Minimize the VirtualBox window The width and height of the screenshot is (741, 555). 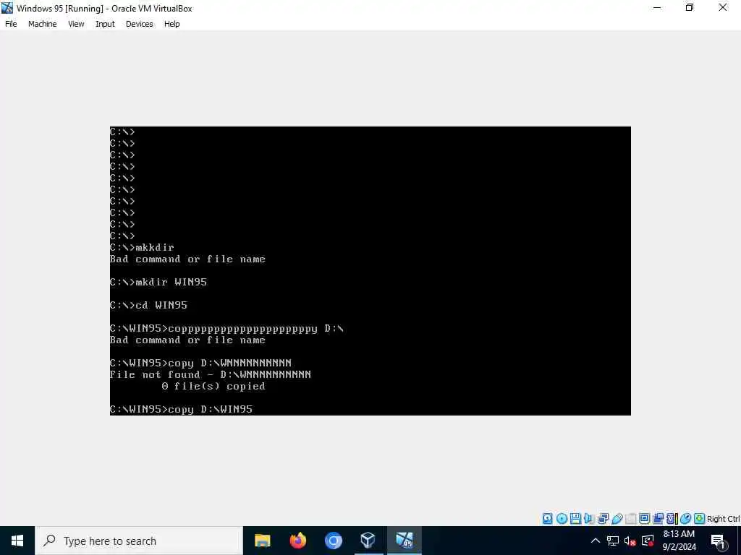[x=657, y=7]
